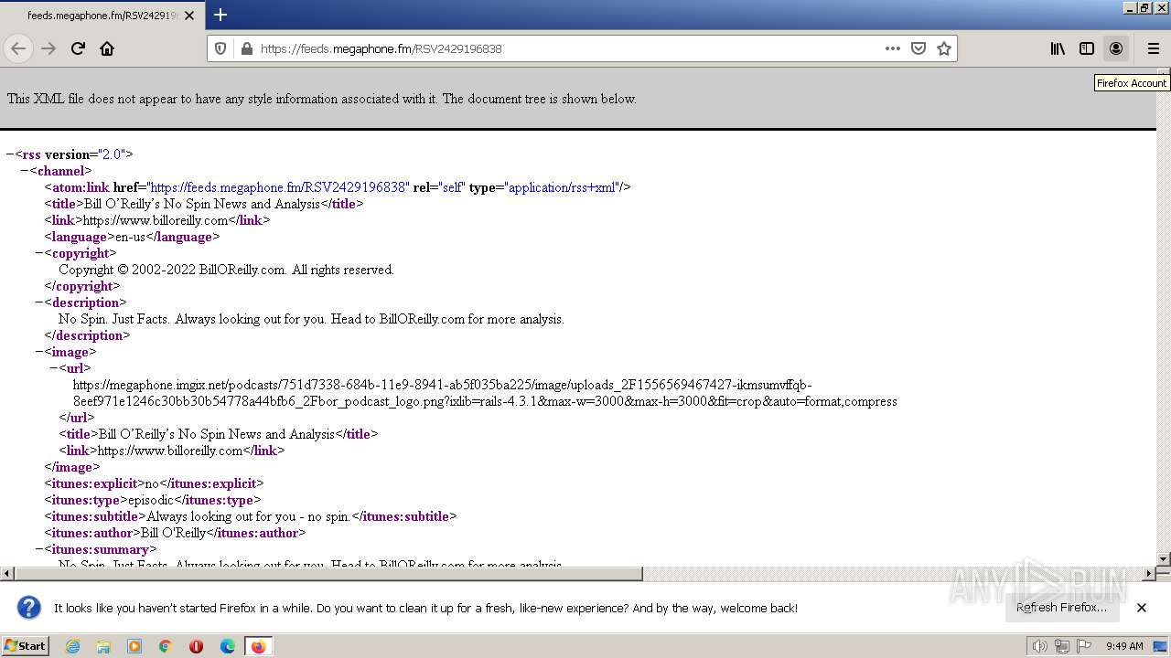Image resolution: width=1171 pixels, height=658 pixels.
Task: Open the volume control in system tray
Action: [1039, 646]
